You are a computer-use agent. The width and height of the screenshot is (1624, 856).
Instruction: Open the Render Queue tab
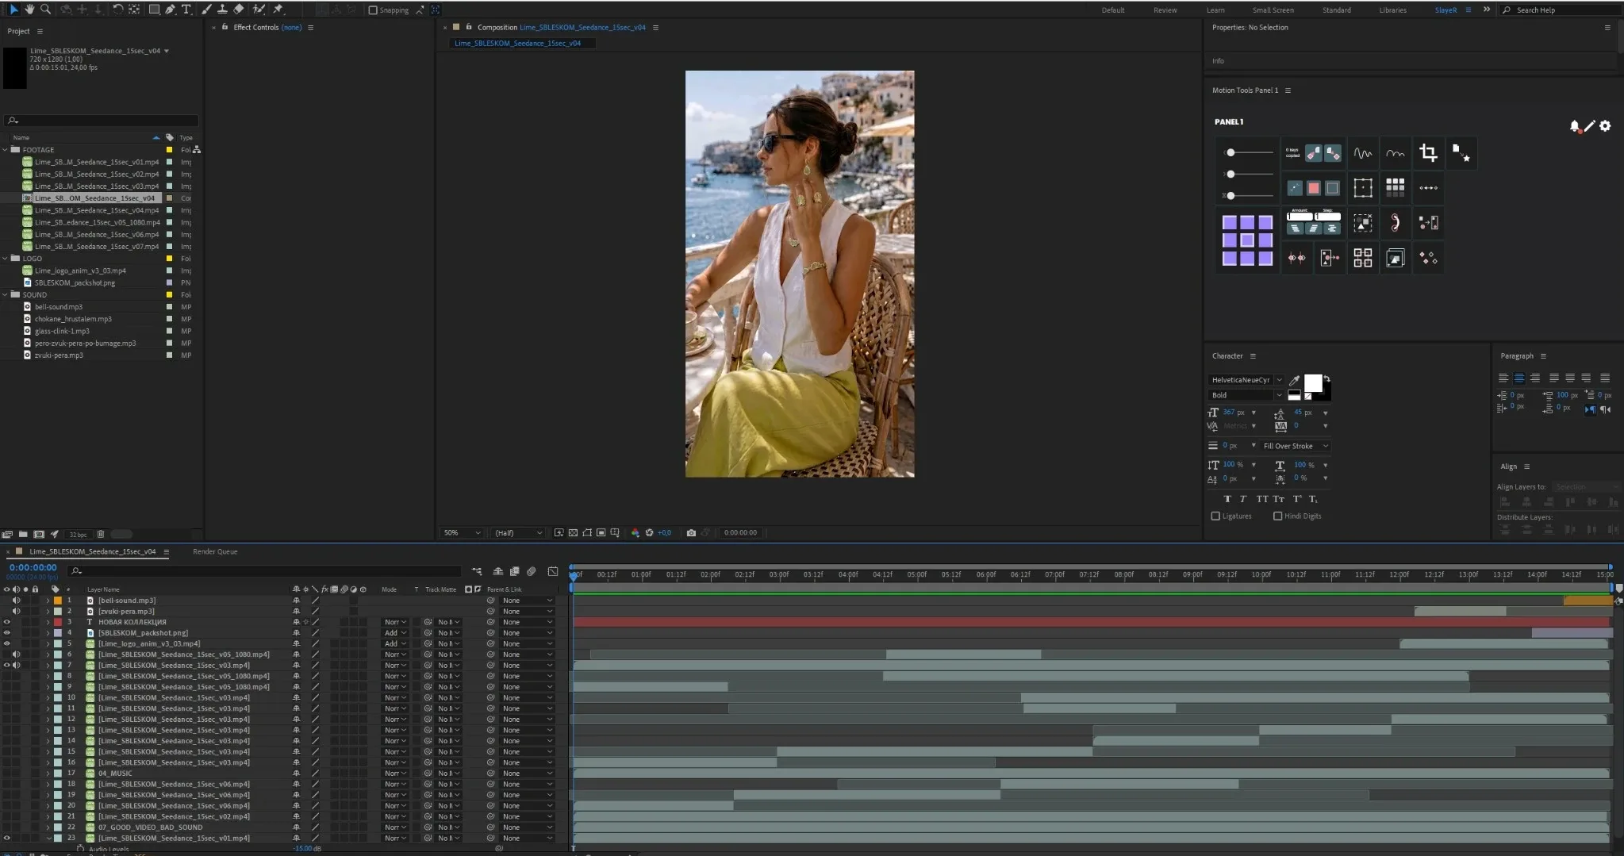[x=215, y=552]
